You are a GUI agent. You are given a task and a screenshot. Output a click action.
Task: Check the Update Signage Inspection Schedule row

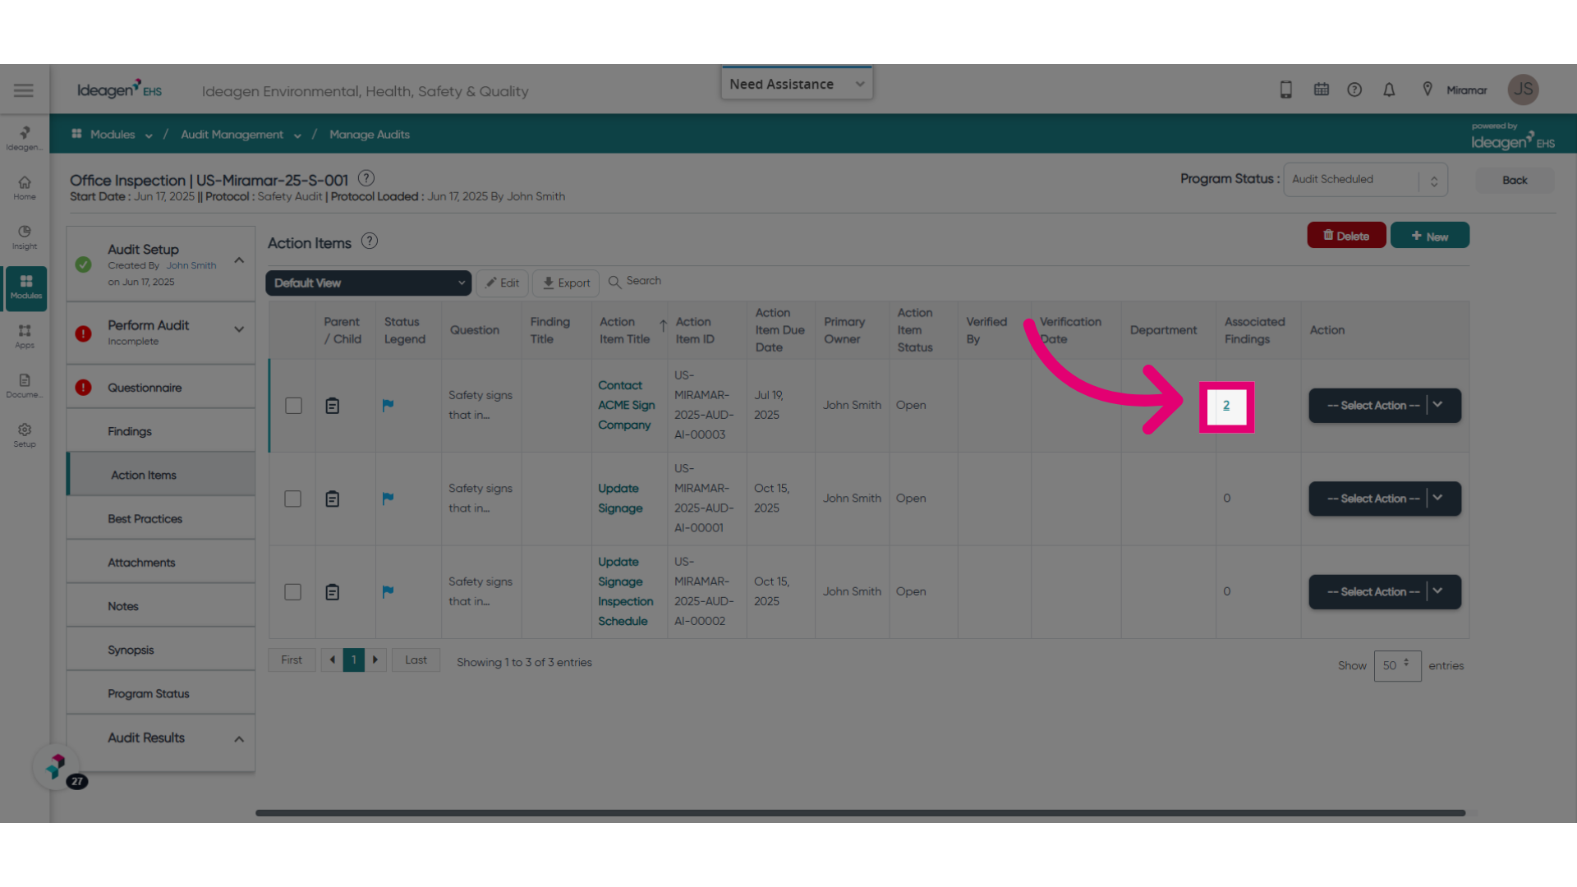(x=292, y=592)
